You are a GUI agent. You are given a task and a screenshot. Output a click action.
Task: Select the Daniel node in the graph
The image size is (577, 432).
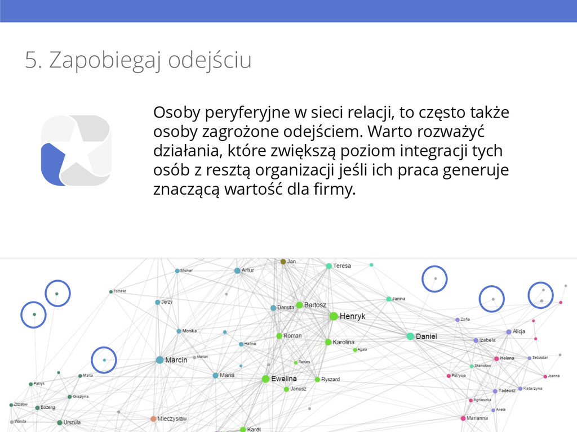tap(410, 336)
